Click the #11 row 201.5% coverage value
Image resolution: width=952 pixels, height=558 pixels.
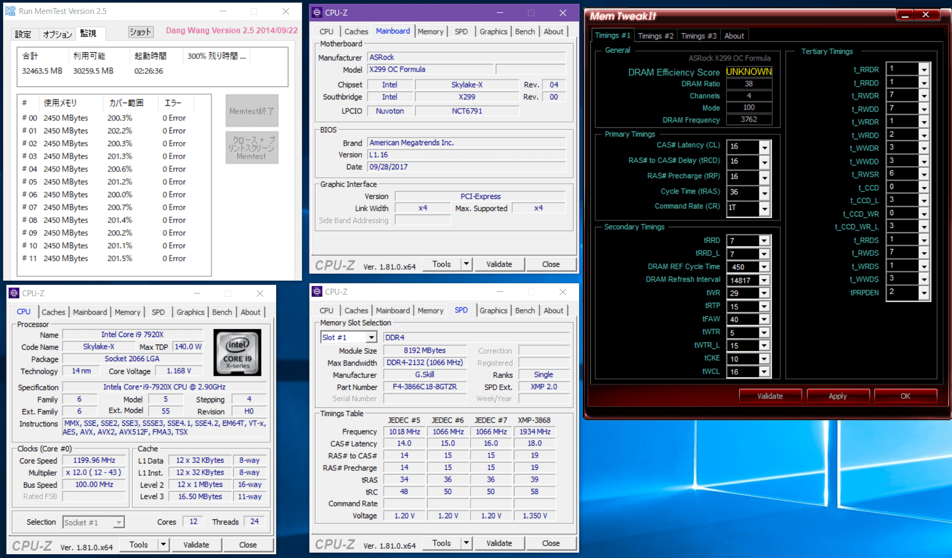coord(119,259)
